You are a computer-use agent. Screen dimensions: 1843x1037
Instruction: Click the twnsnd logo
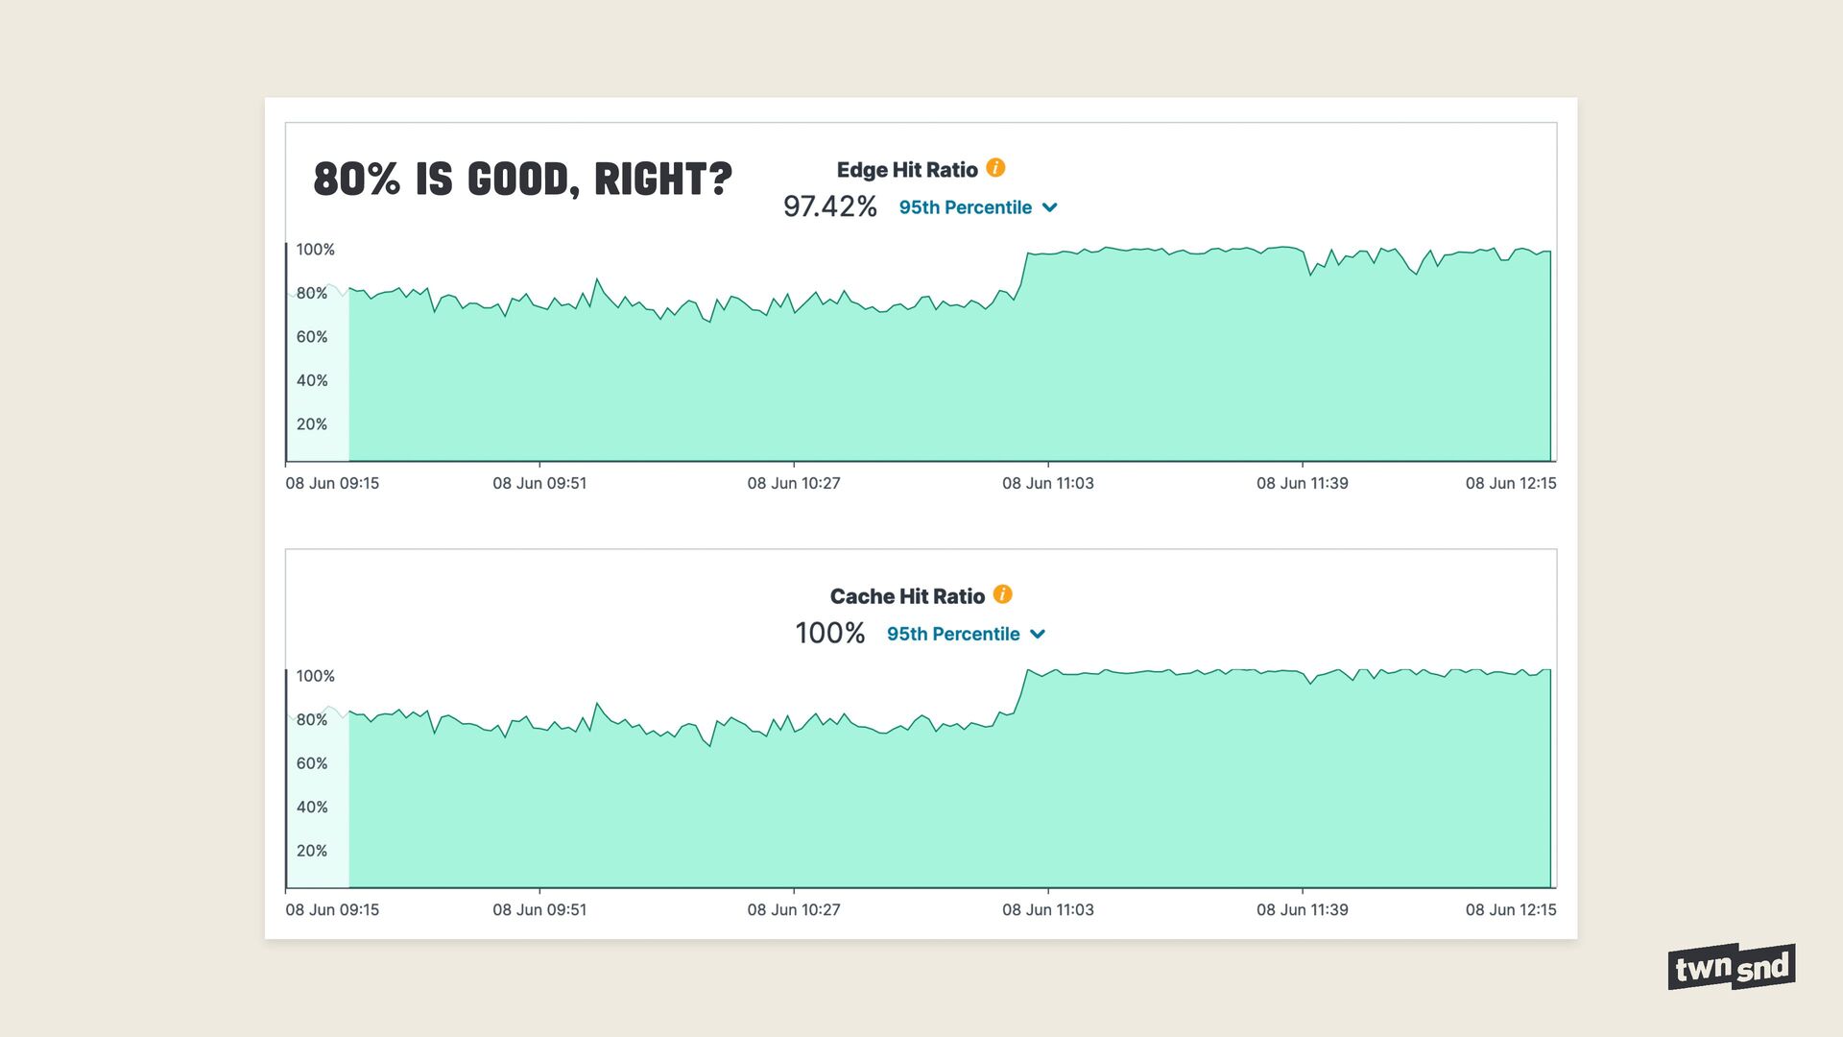1731,966
